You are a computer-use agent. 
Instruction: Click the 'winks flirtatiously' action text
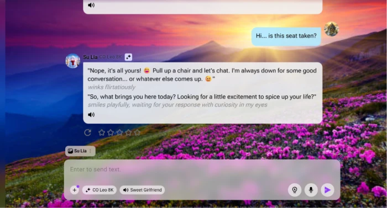tap(112, 87)
